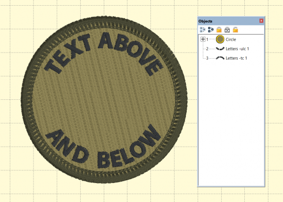
Task: Click object number 3 in the tree
Action: pos(207,58)
